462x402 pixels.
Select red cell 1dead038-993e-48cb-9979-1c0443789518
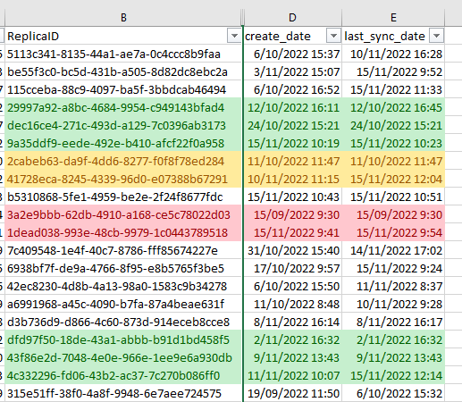(x=123, y=232)
